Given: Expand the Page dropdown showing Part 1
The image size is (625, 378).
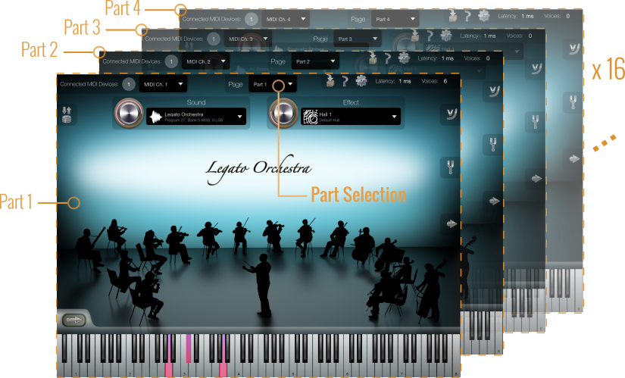Looking at the screenshot, I should point(273,84).
